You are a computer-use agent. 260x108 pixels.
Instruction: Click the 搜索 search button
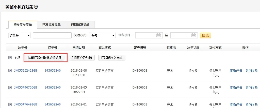[x=205, y=35]
